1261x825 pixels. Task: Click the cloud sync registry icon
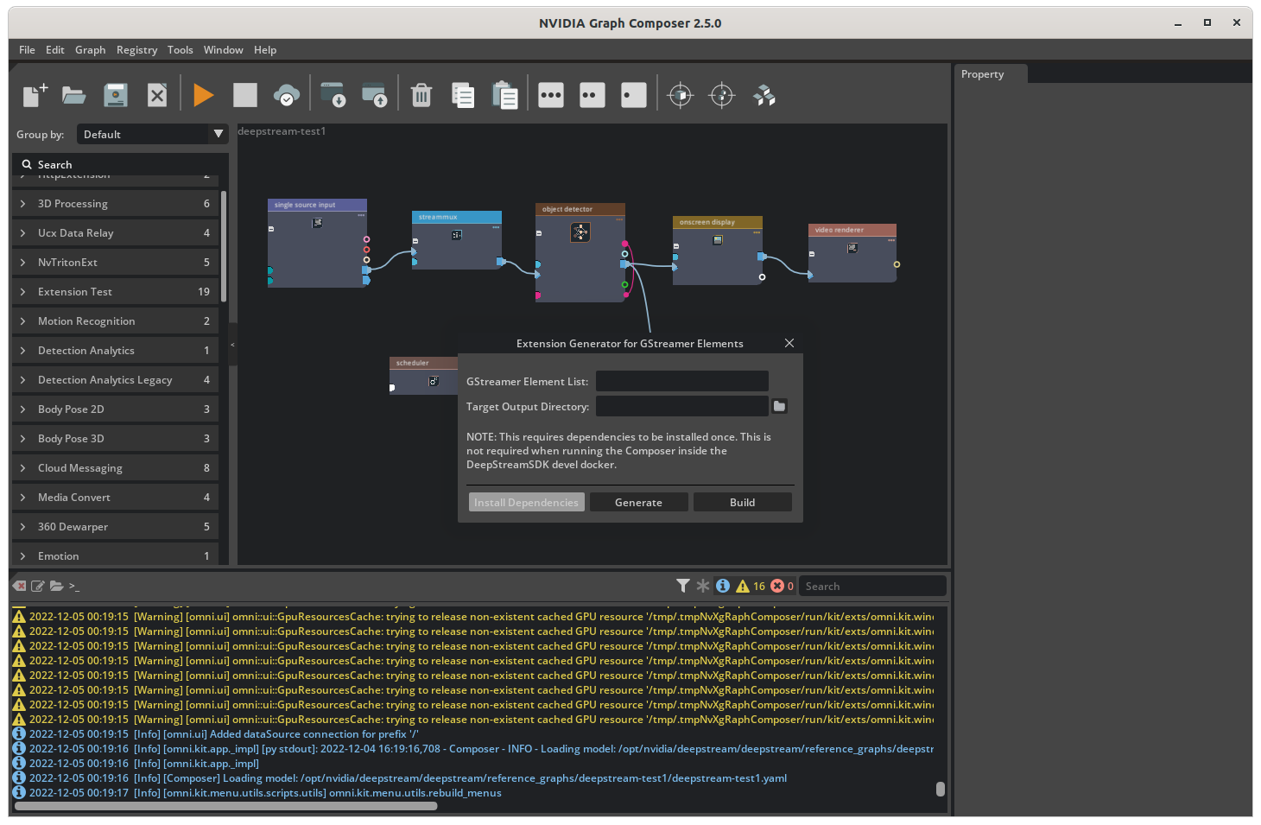pyautogui.click(x=287, y=95)
